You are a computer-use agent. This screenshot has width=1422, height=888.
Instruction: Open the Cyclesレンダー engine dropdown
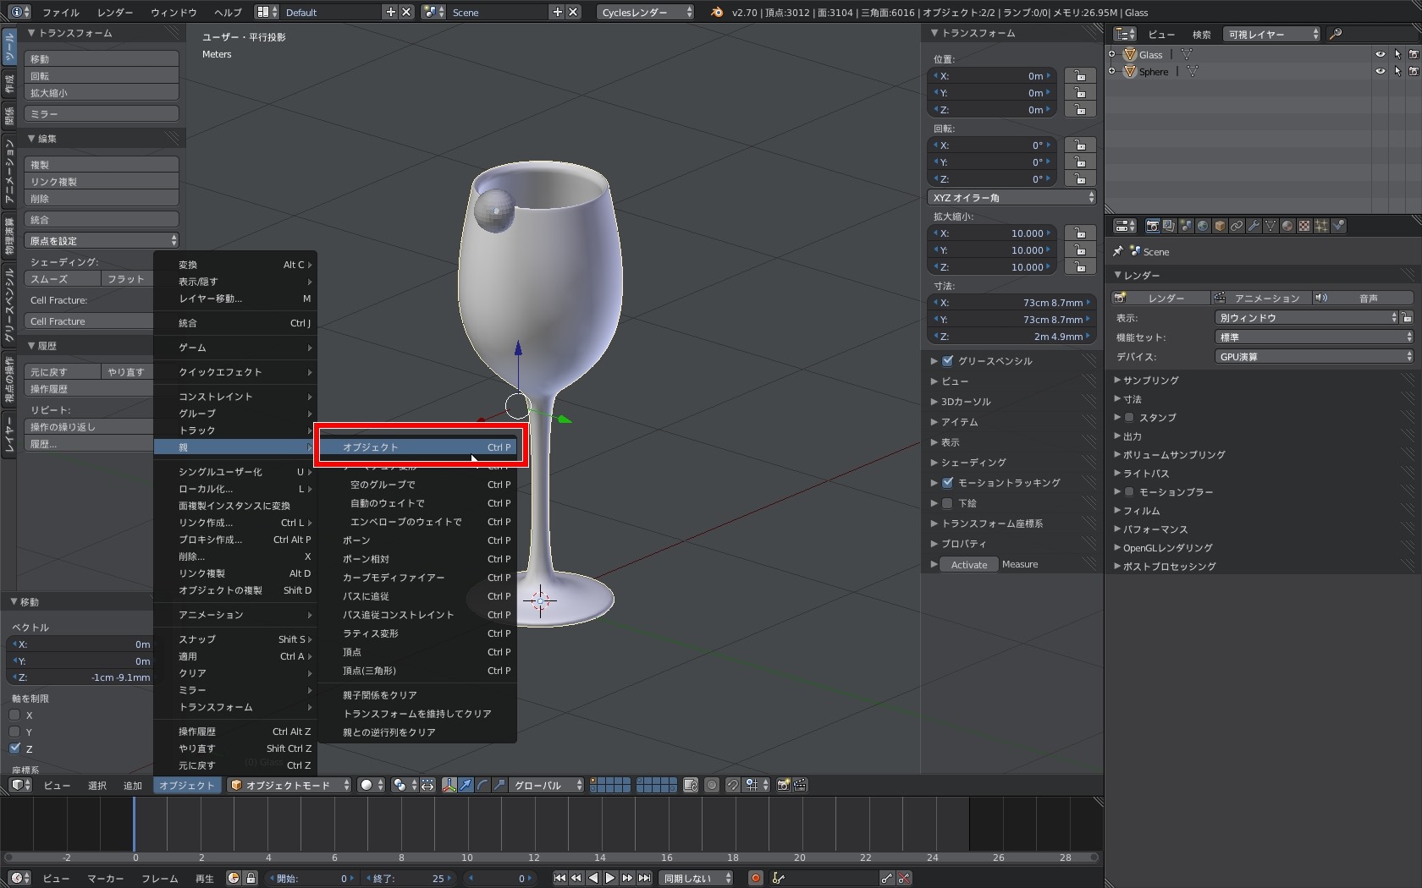click(646, 12)
